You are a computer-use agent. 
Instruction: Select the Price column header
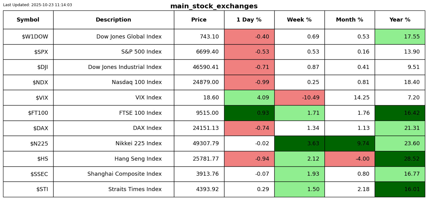(199, 20)
